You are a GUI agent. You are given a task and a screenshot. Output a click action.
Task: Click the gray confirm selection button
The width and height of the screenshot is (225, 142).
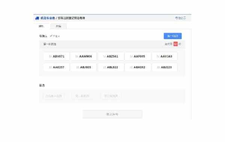click(112, 114)
